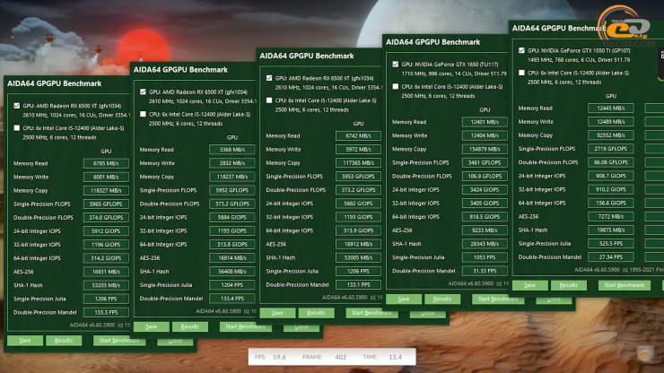Select Memory Write value 2832 MB/s
This screenshot has height=373, width=664.
[x=232, y=163]
